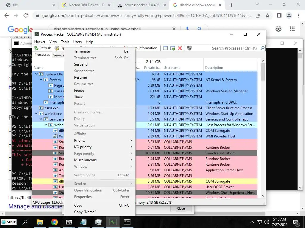Open the Miscellaneous submenu
The height and width of the screenshot is (228, 305).
(100, 160)
